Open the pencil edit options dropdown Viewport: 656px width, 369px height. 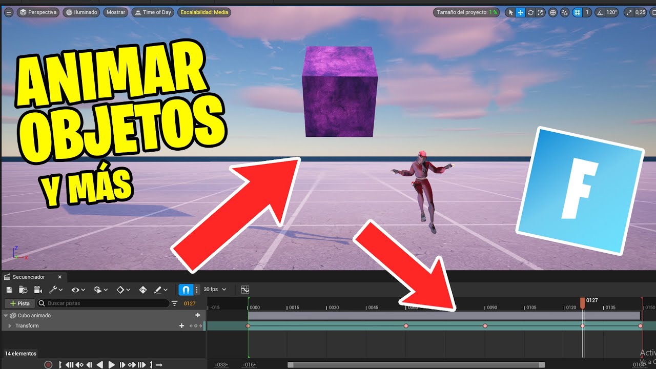pos(161,290)
